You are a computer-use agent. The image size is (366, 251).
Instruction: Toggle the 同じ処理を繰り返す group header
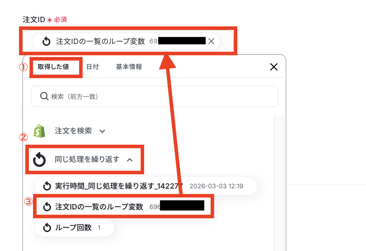(84, 159)
